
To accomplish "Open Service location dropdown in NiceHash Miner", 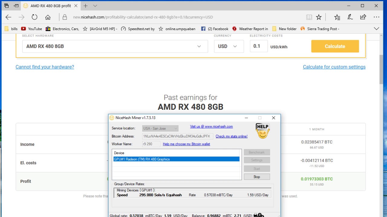I will pos(160,128).
